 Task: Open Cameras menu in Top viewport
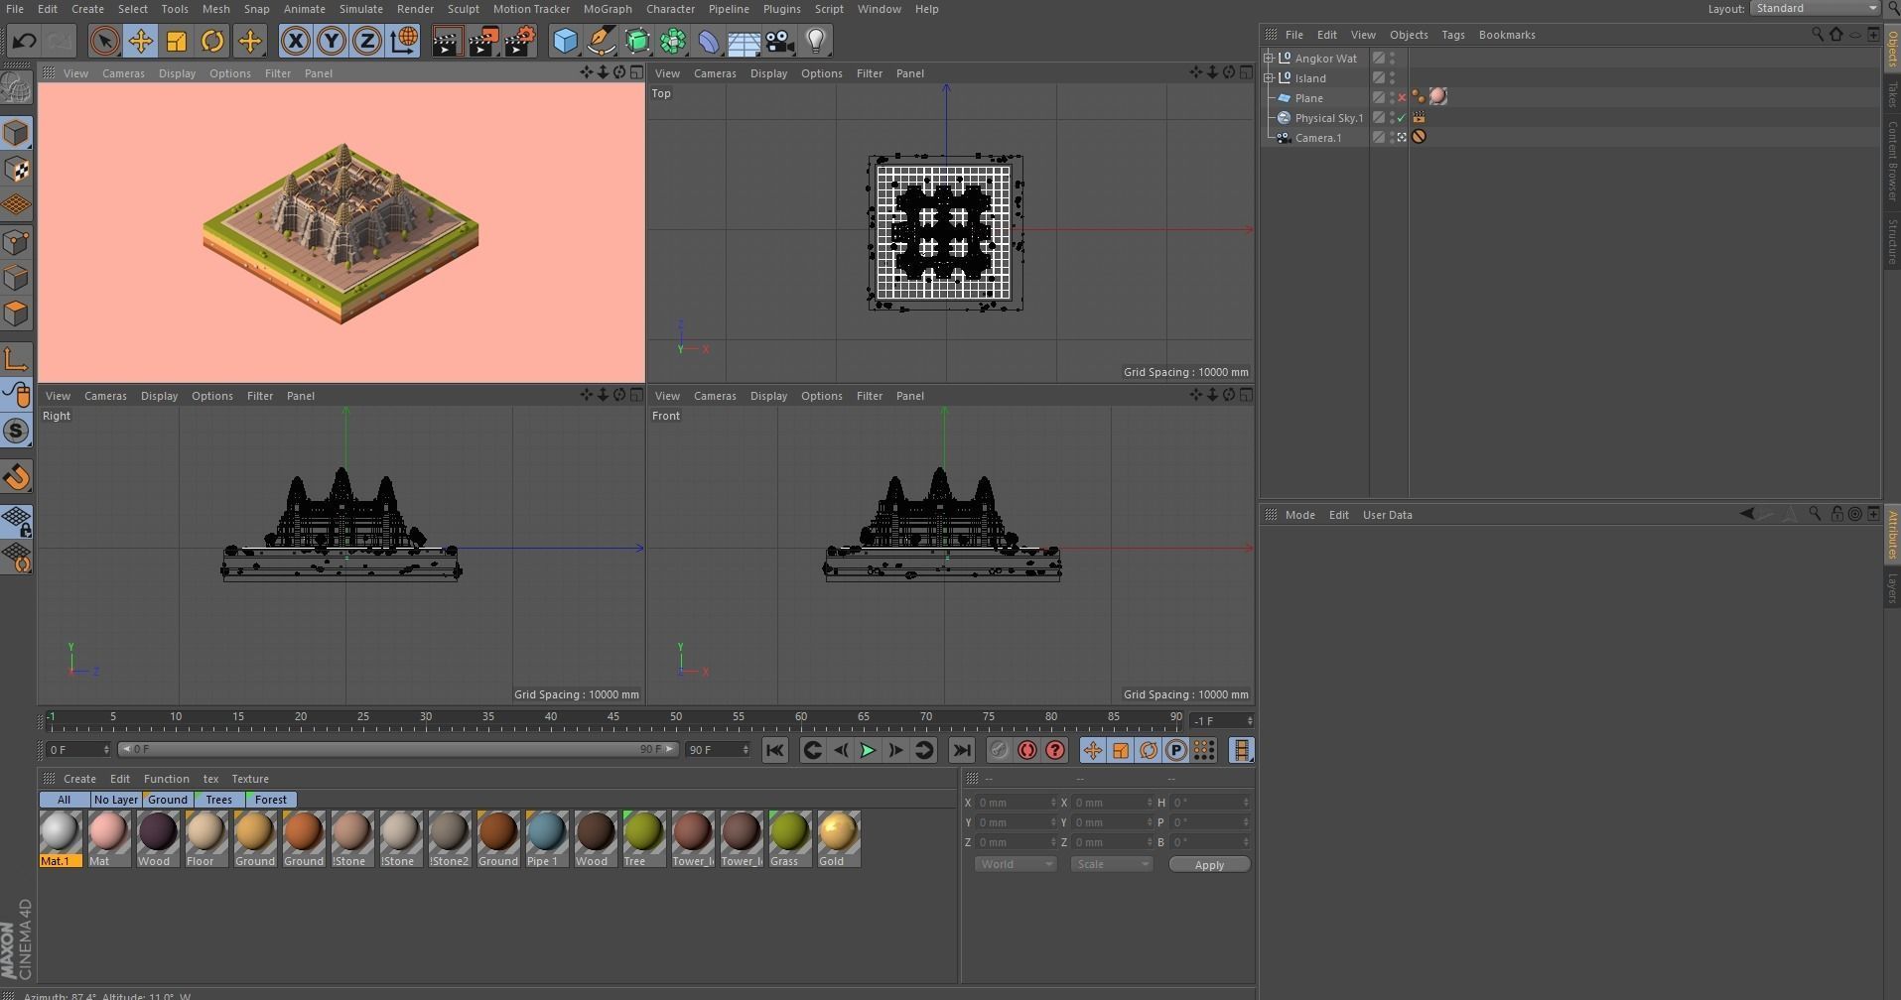coord(715,73)
